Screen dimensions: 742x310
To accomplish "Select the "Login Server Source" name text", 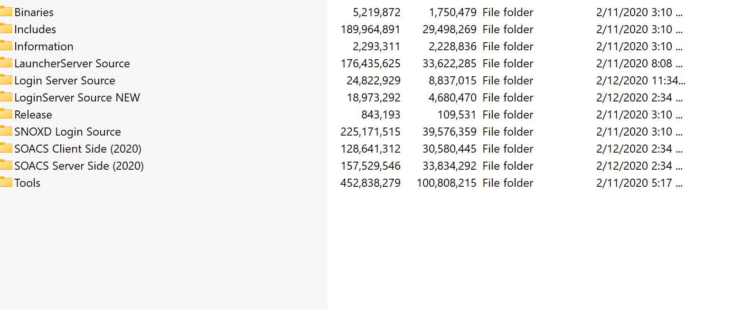I will coord(65,81).
